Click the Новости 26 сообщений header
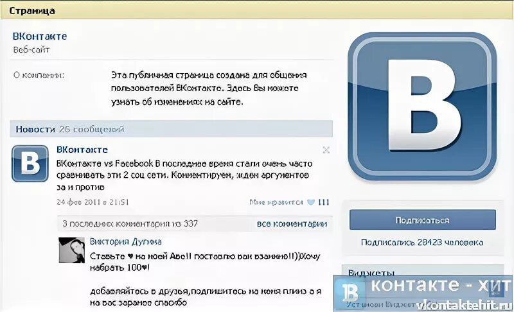The height and width of the screenshot is (312, 514). click(171, 129)
